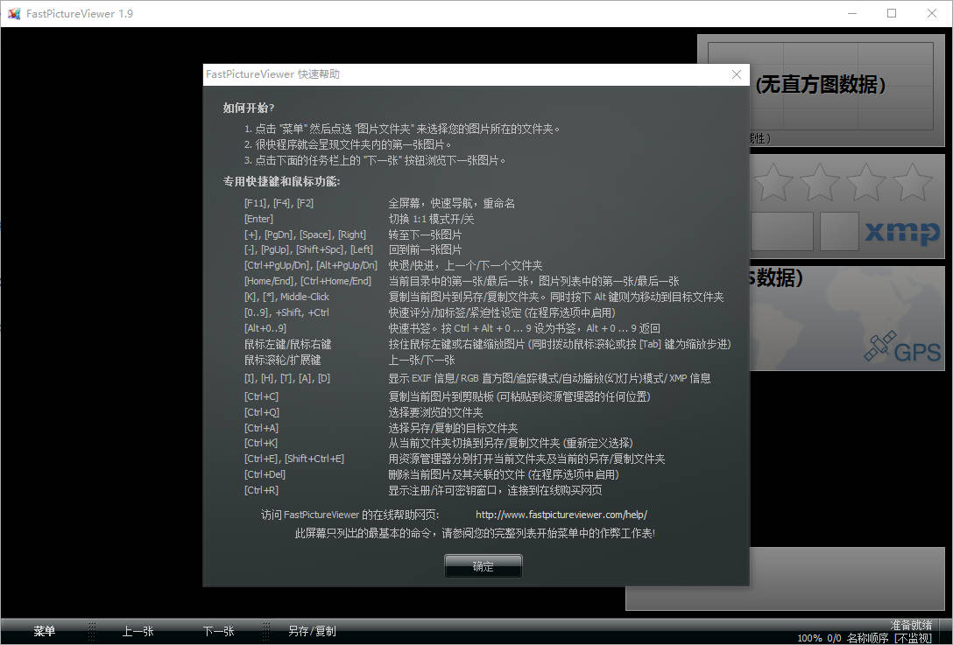
Task: Select the label box beside xmp logo
Action: coord(839,231)
